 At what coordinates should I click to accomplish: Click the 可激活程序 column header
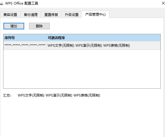coord(104,38)
